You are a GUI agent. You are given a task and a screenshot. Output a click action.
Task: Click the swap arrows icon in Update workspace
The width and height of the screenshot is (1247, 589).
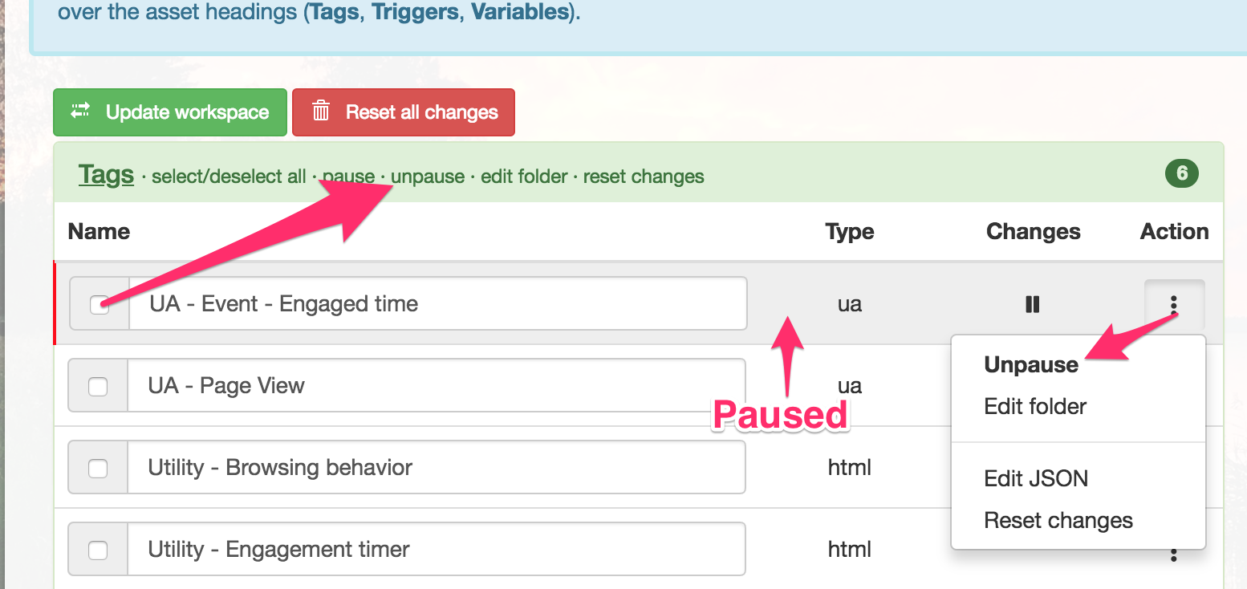coord(80,112)
